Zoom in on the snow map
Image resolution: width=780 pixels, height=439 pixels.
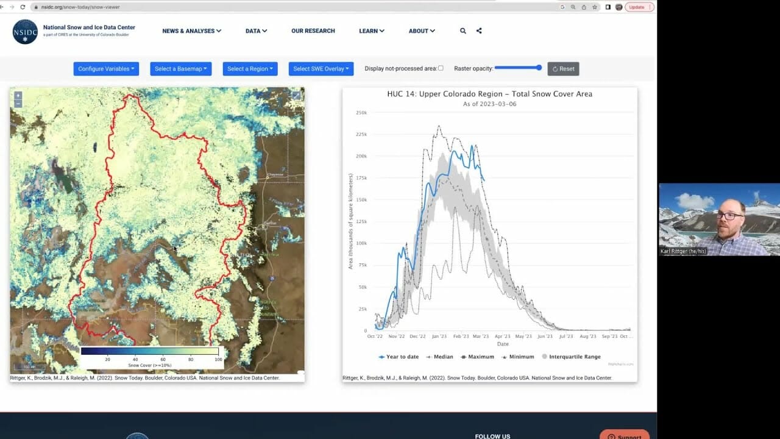click(x=18, y=95)
